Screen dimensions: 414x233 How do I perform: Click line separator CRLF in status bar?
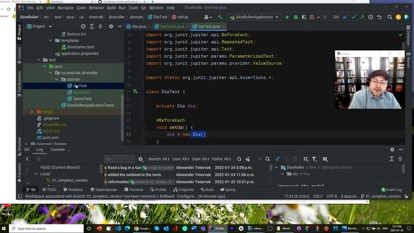coord(318,196)
